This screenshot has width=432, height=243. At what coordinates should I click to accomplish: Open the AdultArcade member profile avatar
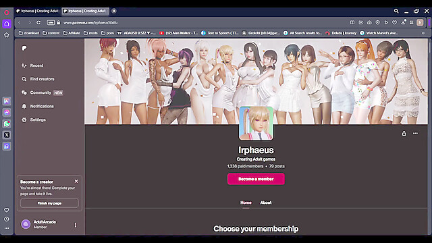[x=26, y=224]
